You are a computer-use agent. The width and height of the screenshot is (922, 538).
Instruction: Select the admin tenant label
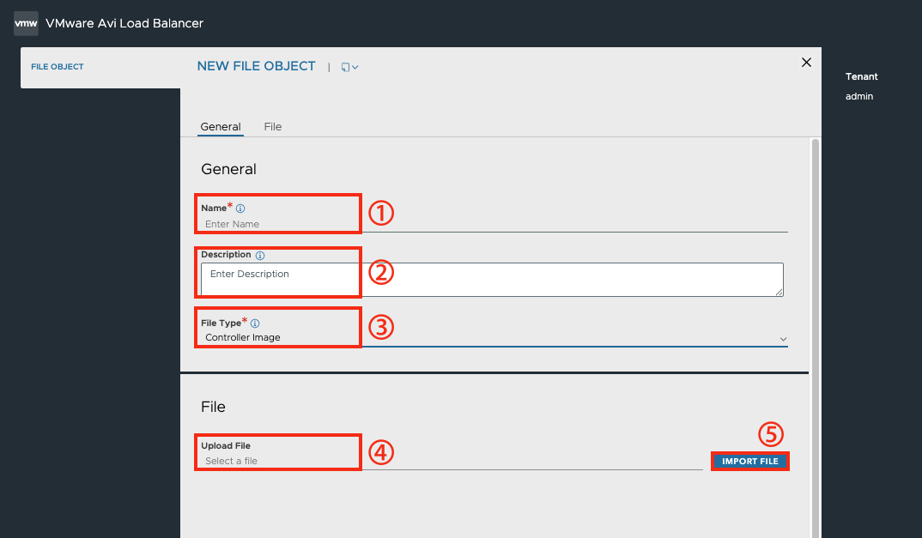[859, 96]
